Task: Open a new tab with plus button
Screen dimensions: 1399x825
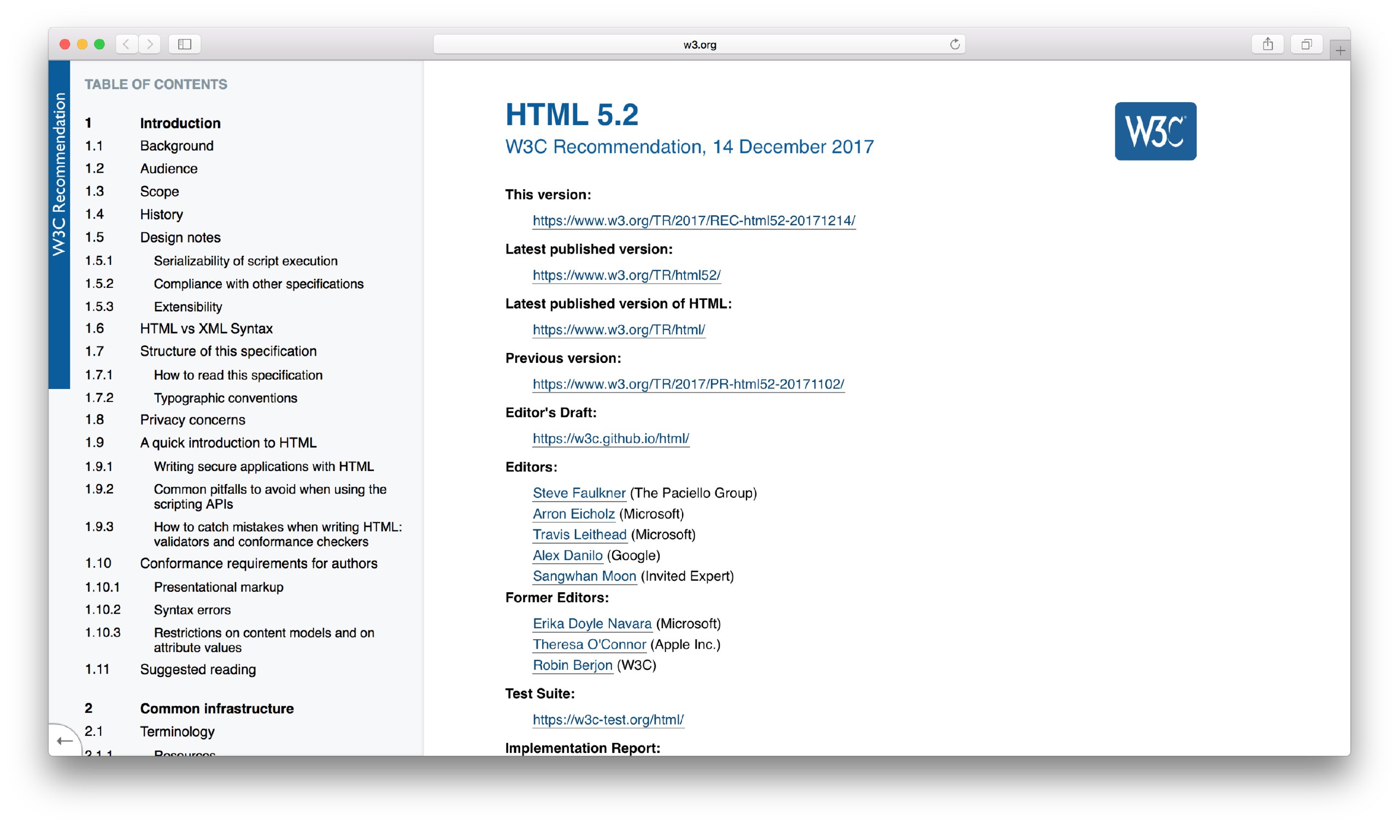Action: 1341,51
